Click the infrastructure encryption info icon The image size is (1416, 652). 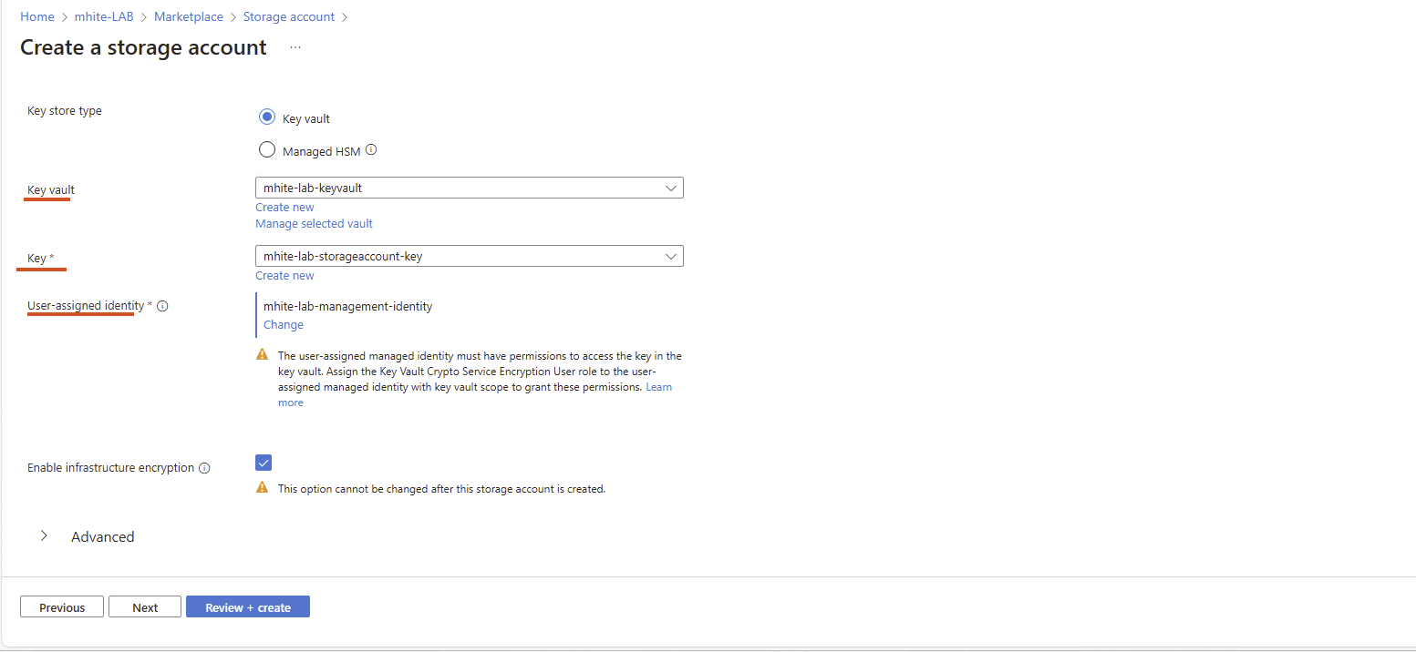click(x=204, y=468)
